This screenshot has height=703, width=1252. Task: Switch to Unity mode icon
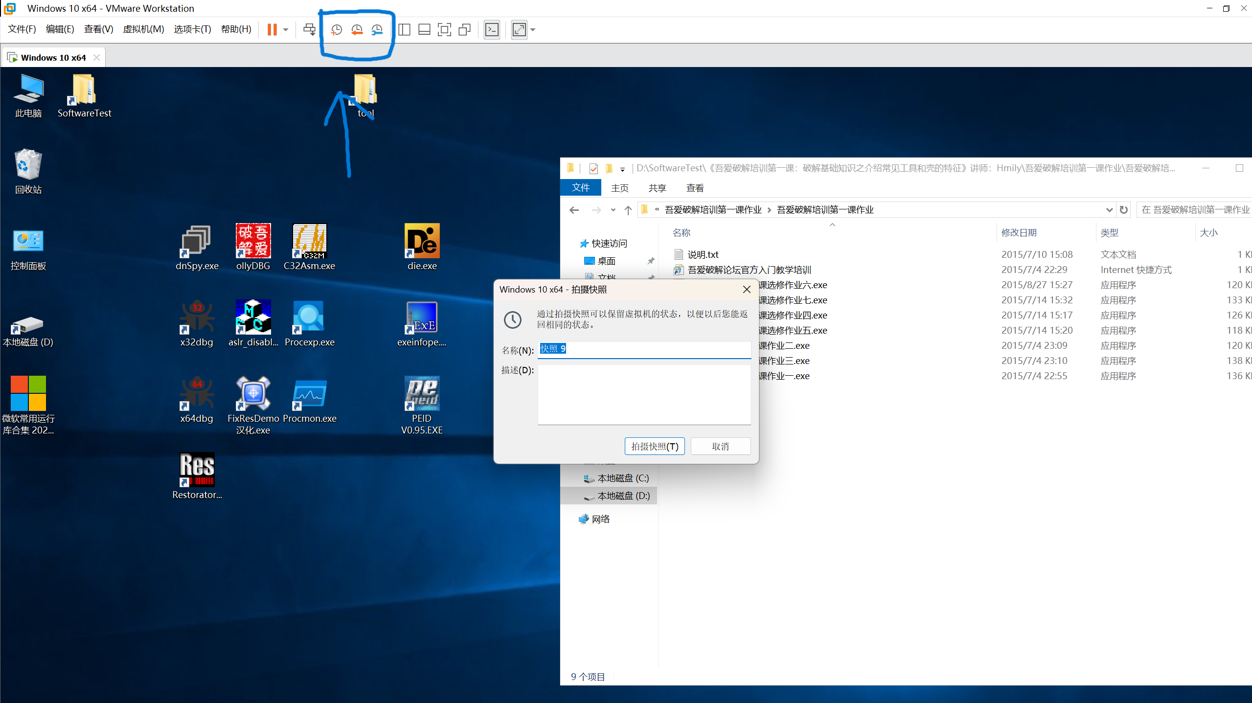coord(464,30)
